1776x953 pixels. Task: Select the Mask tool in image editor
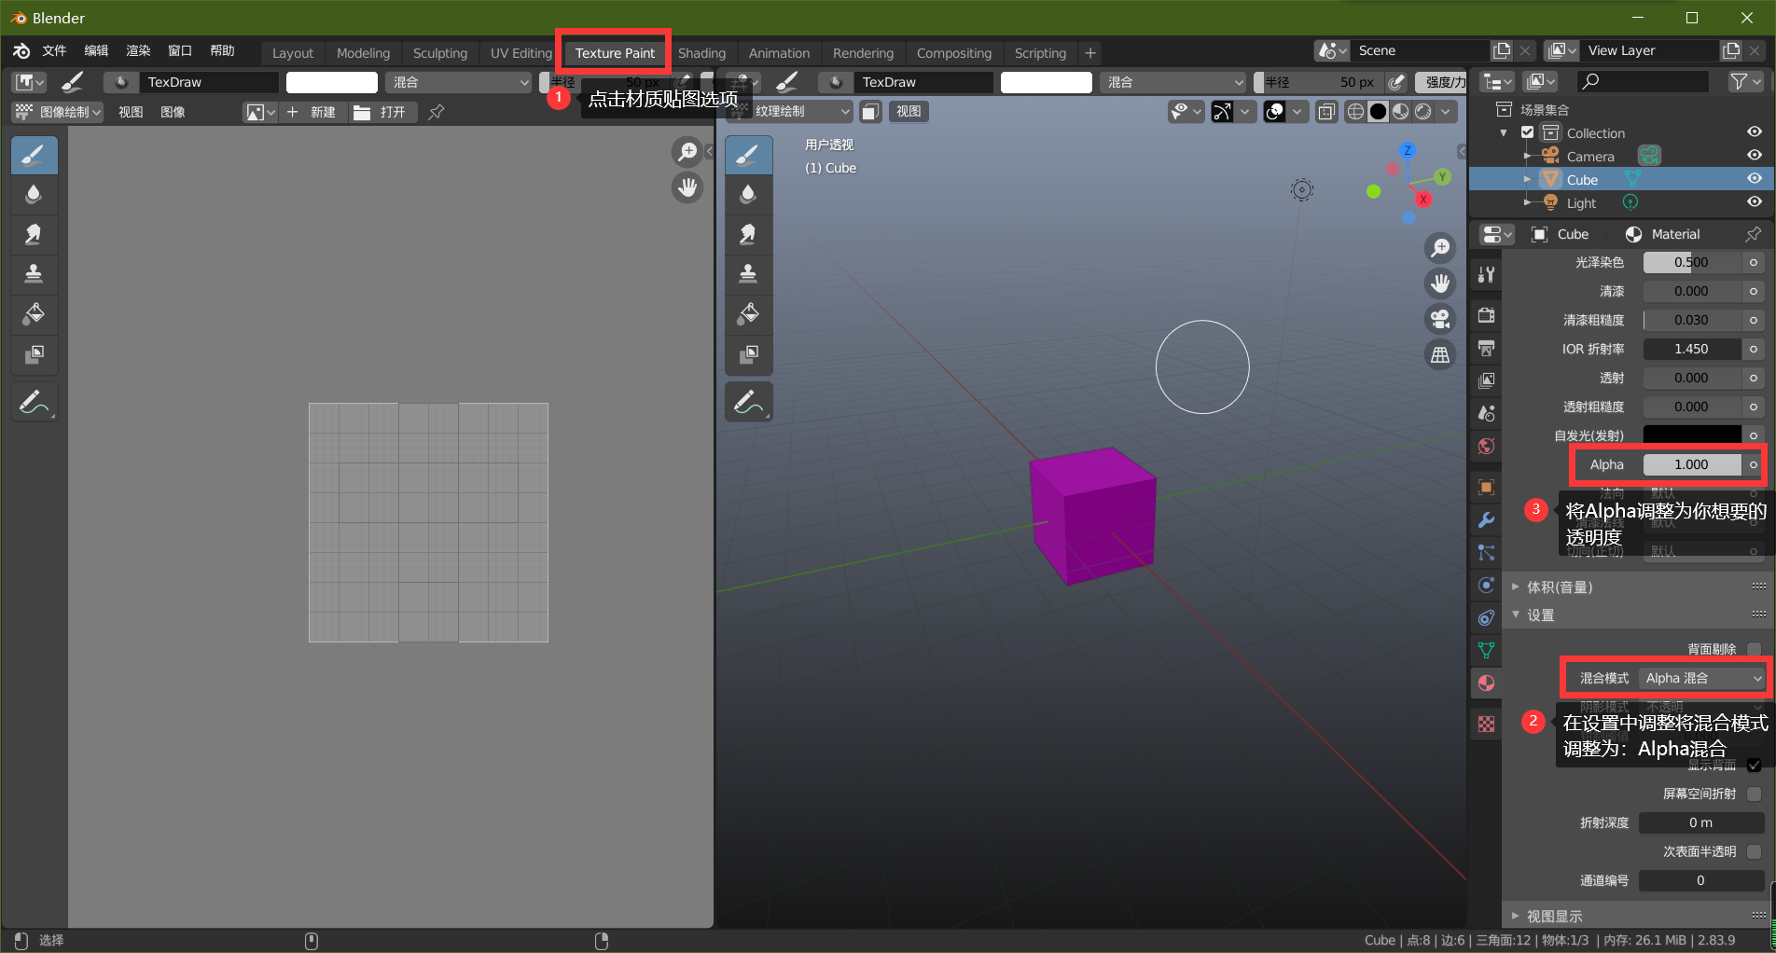tap(35, 354)
